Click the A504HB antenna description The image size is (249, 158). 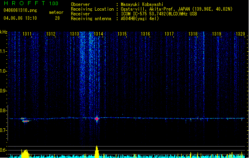click(x=140, y=19)
